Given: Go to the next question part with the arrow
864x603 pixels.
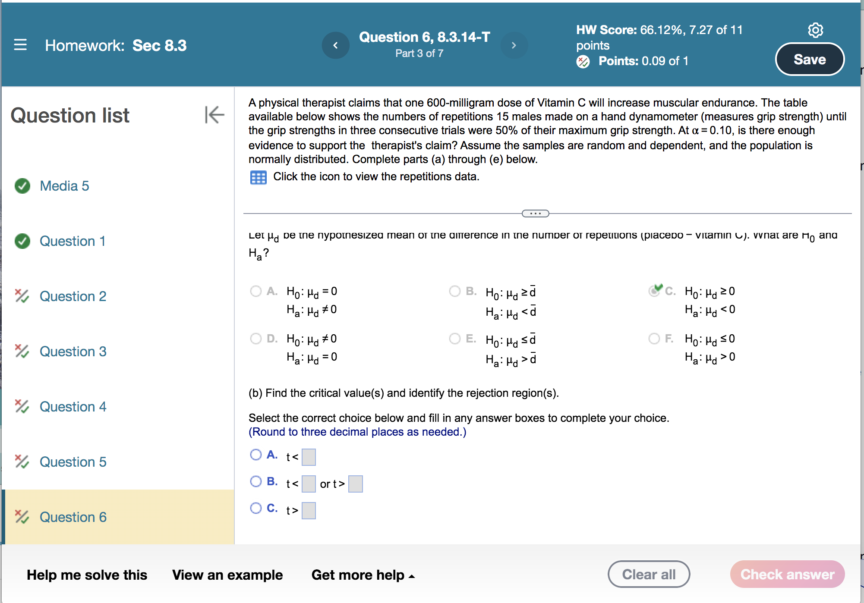Looking at the screenshot, I should click(514, 45).
